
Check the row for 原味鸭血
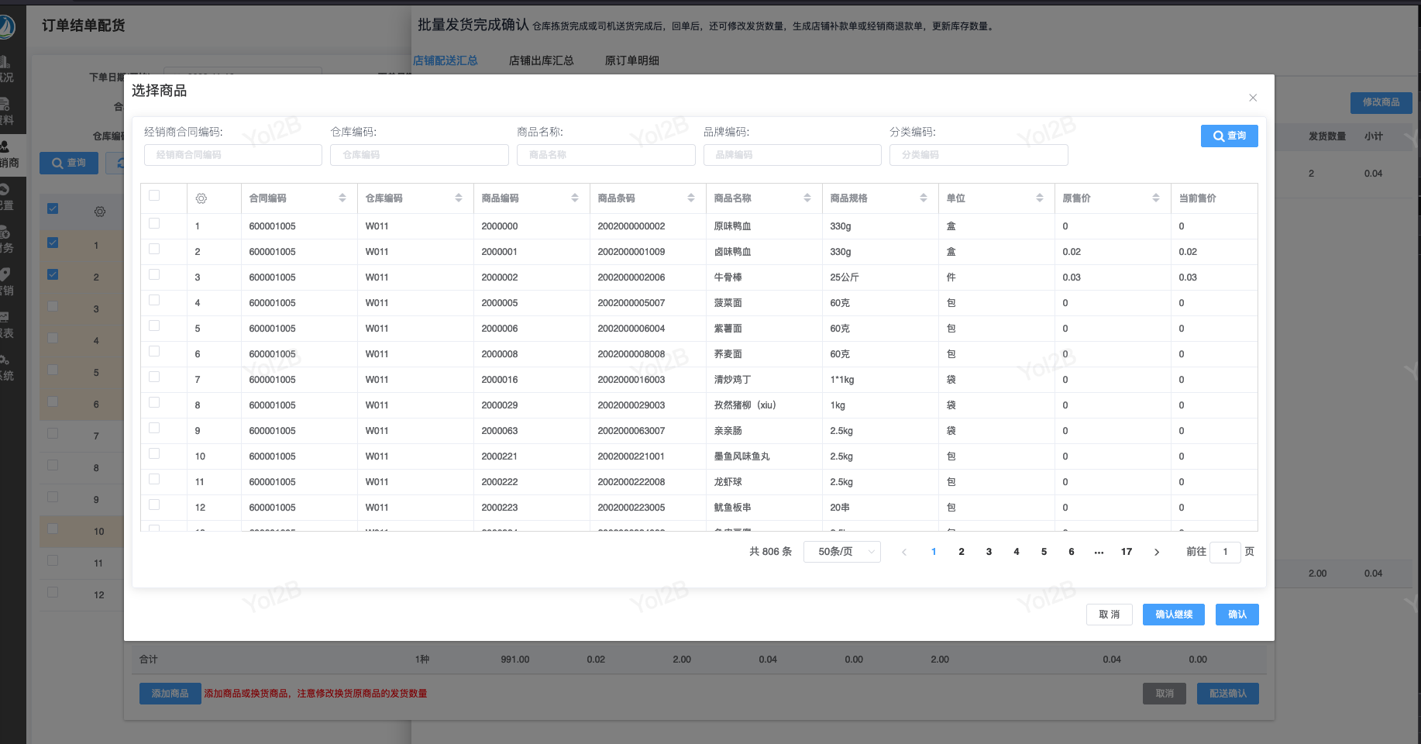154,224
